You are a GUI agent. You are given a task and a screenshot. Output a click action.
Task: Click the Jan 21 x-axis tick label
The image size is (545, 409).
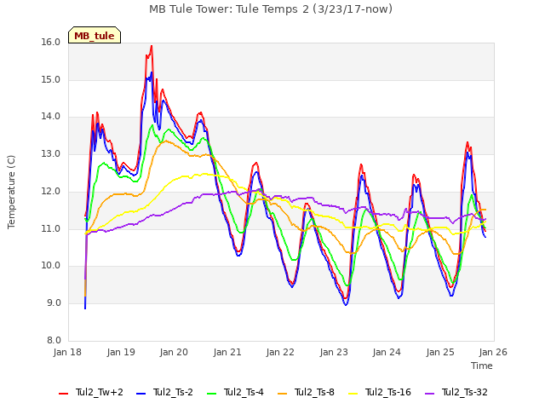click(x=227, y=352)
